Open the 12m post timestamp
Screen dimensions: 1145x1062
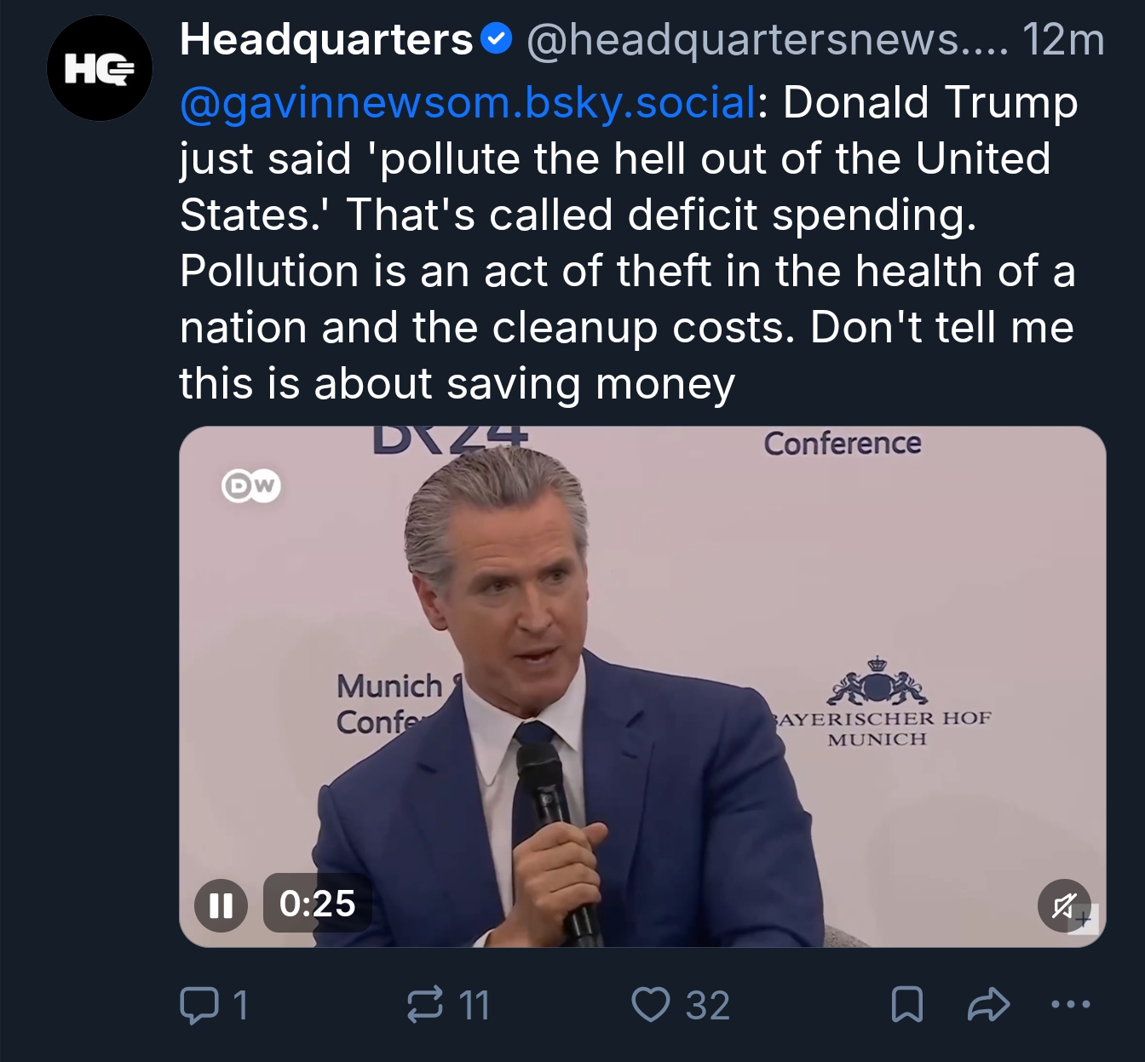tap(1062, 40)
